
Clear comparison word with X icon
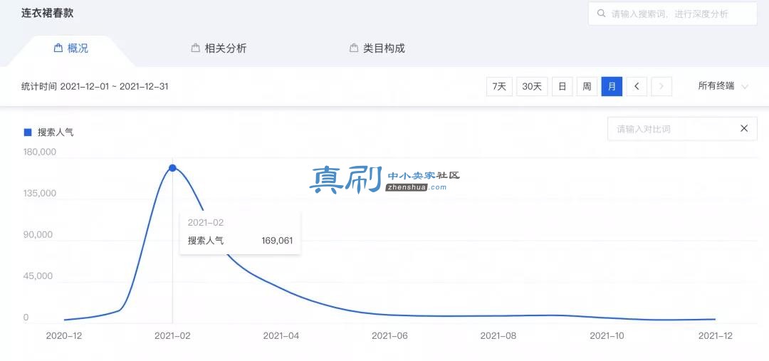click(744, 128)
